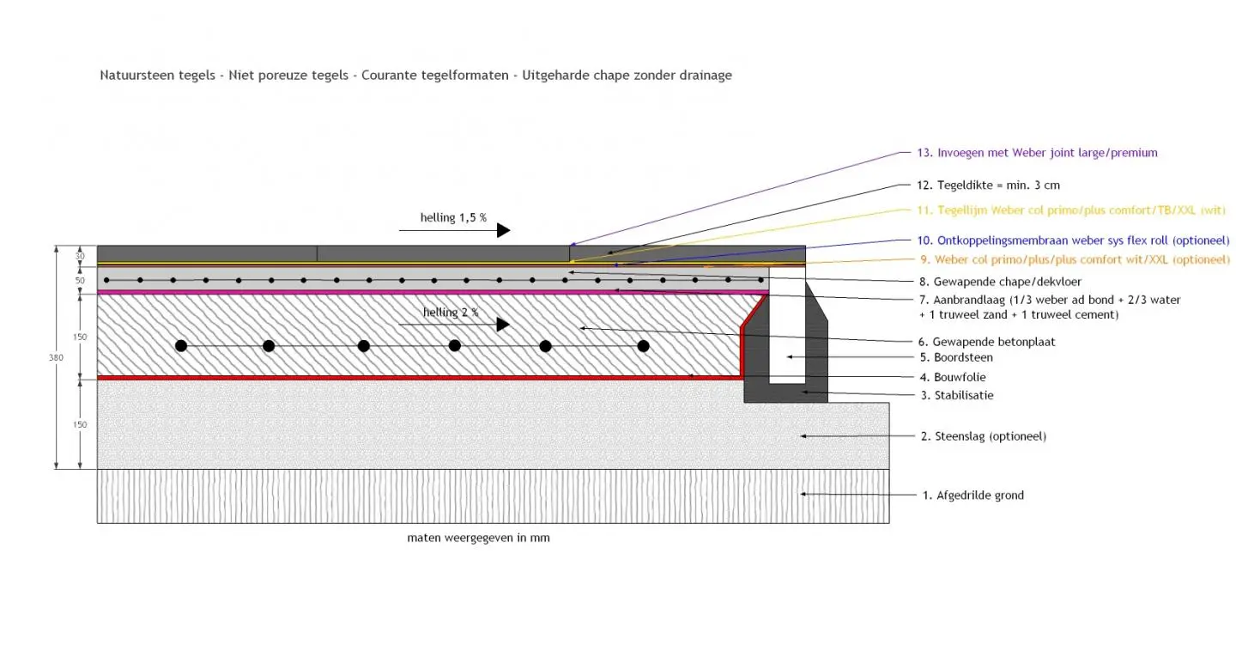
Task: Click the '5. Boordsteen' label
Action: [x=956, y=357]
